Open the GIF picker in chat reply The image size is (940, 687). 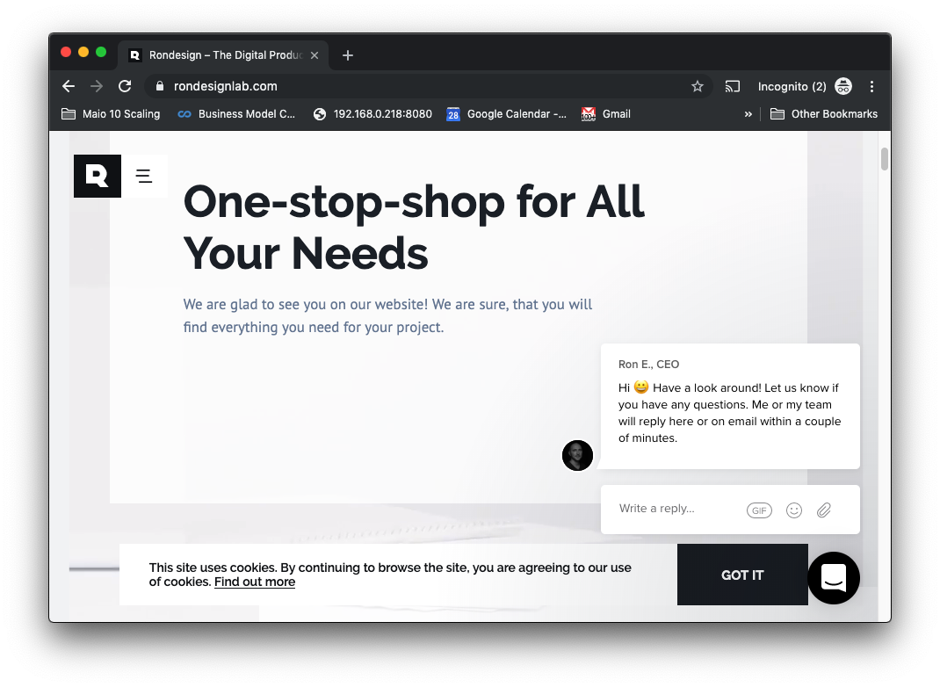pos(759,510)
